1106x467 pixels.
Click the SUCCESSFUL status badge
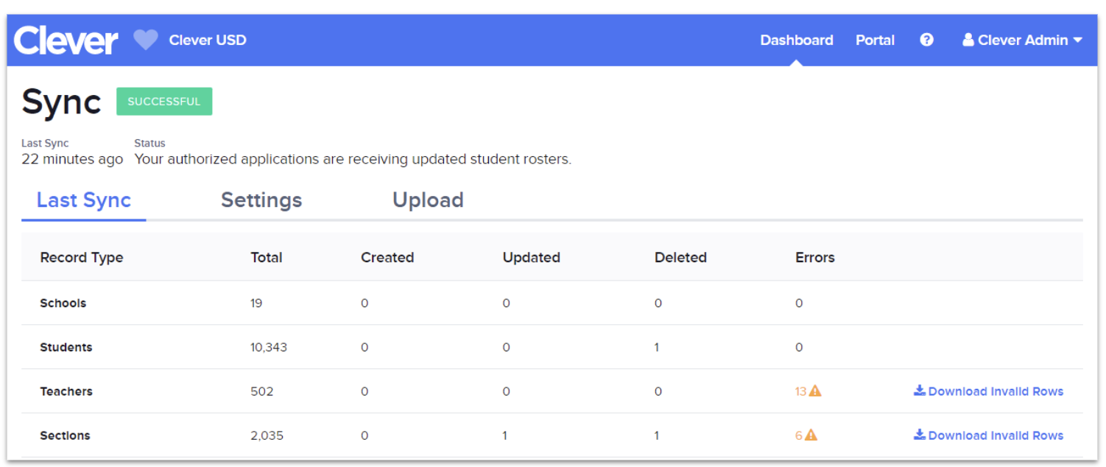tap(164, 102)
